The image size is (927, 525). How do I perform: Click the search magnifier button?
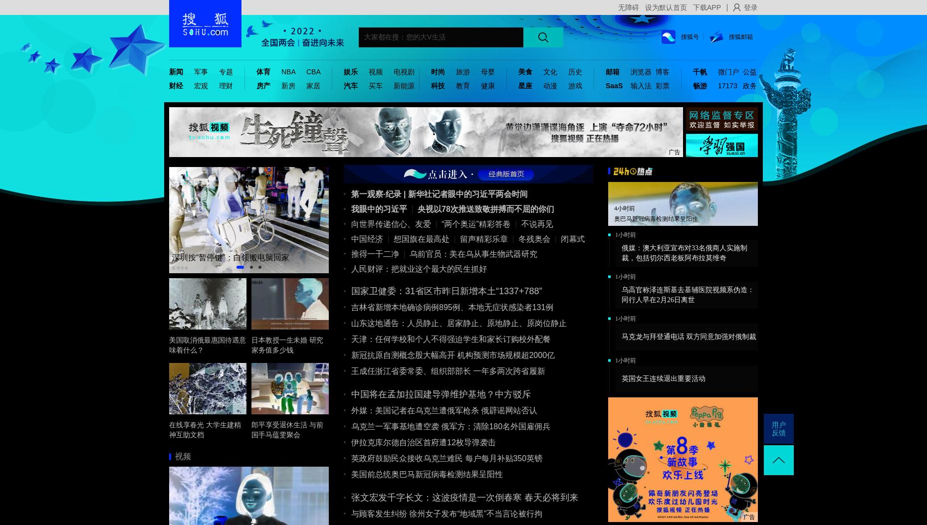click(543, 37)
